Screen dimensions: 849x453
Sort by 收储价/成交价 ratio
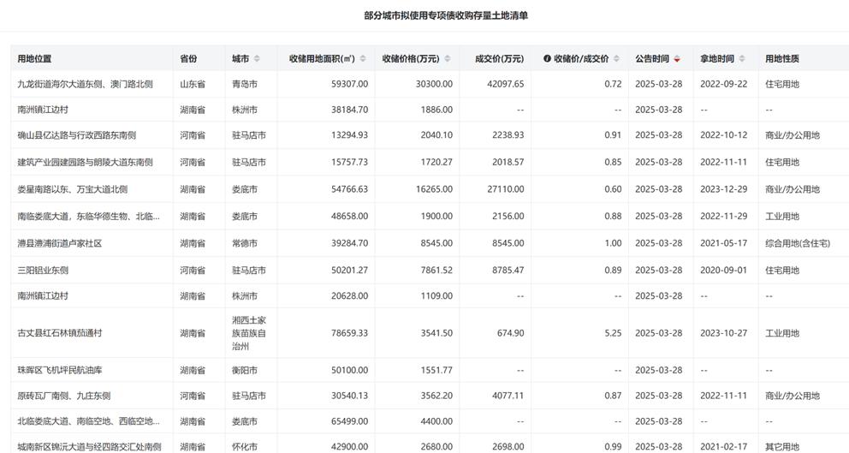[617, 59]
